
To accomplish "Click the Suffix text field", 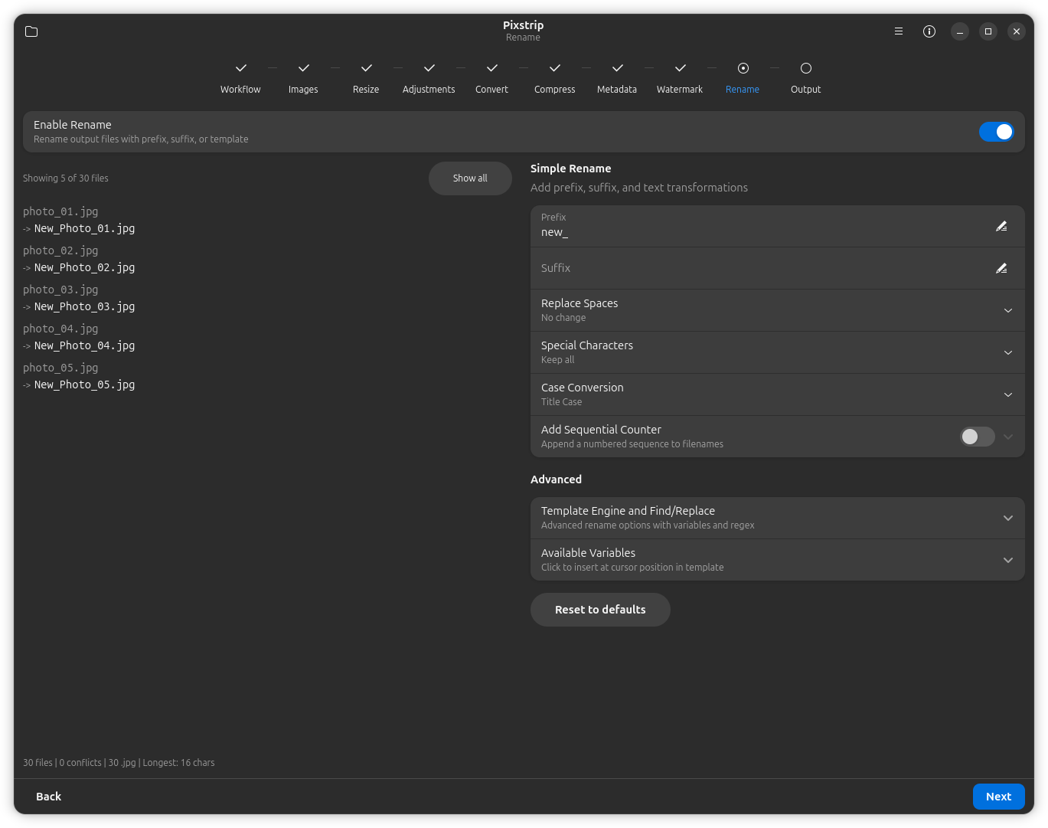I will coord(758,268).
